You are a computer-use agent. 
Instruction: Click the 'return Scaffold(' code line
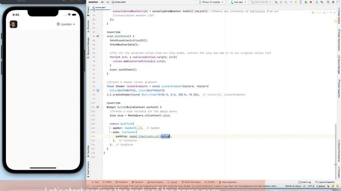tap(122, 124)
